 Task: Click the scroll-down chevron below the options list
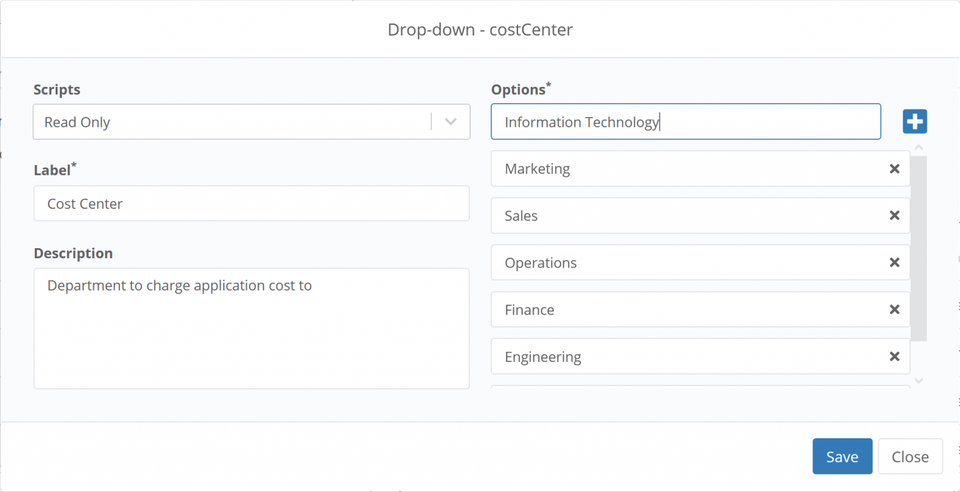(x=919, y=380)
